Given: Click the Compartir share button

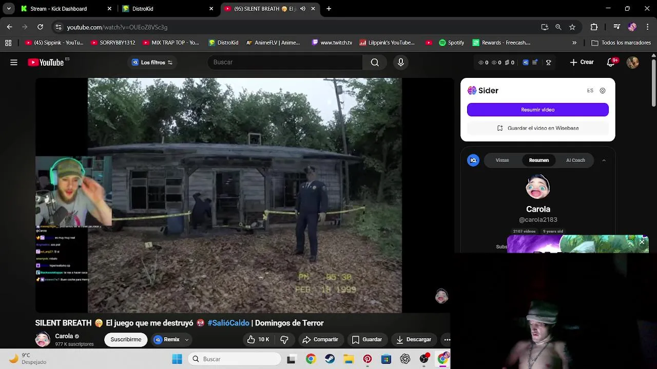Looking at the screenshot, I should [x=320, y=339].
